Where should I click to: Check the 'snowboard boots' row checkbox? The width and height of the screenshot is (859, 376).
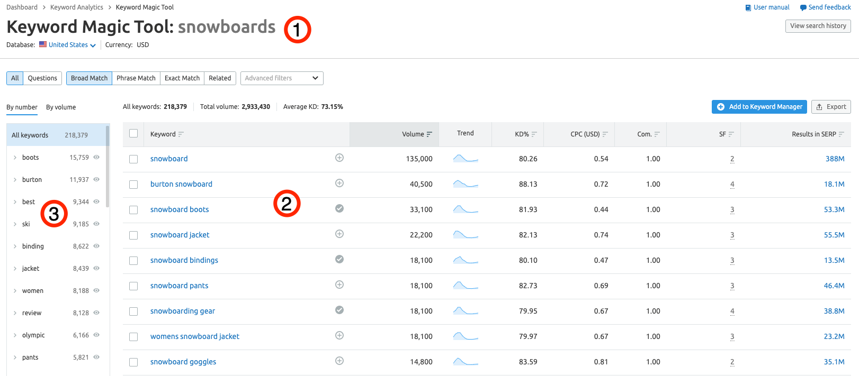tap(133, 210)
